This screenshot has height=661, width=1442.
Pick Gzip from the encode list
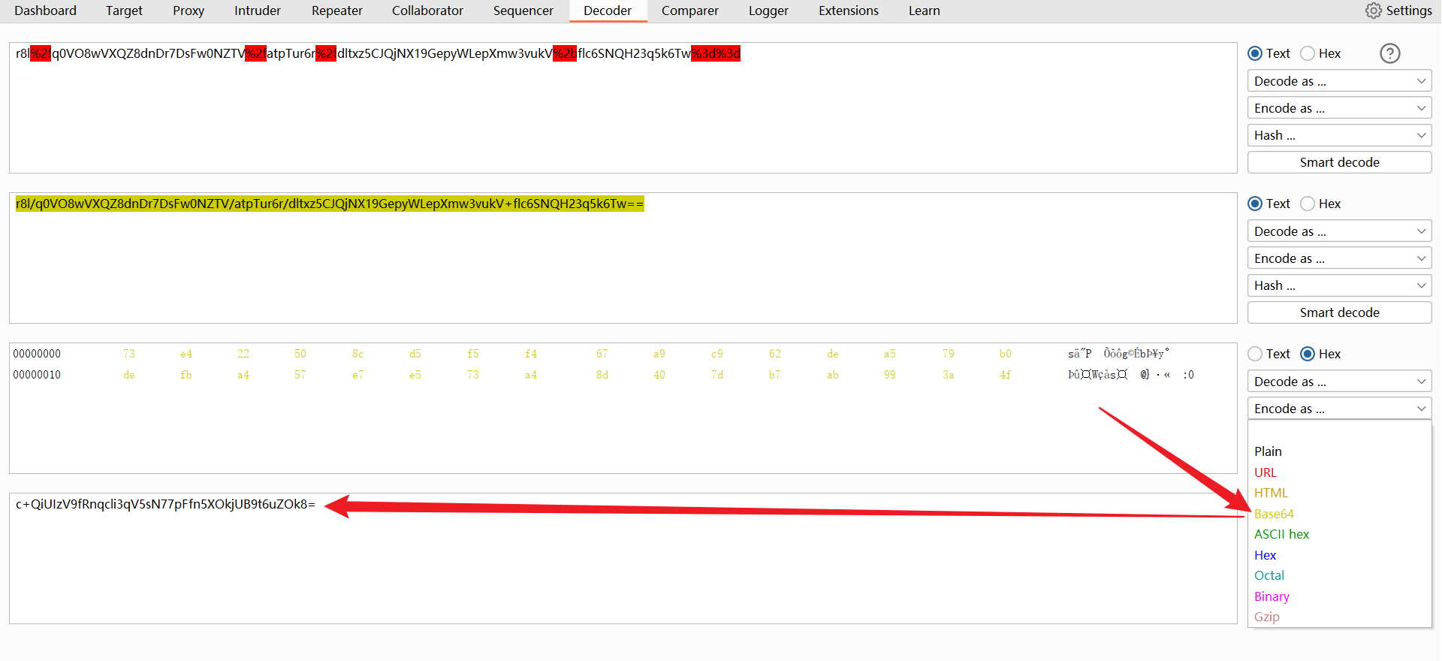point(1266,617)
